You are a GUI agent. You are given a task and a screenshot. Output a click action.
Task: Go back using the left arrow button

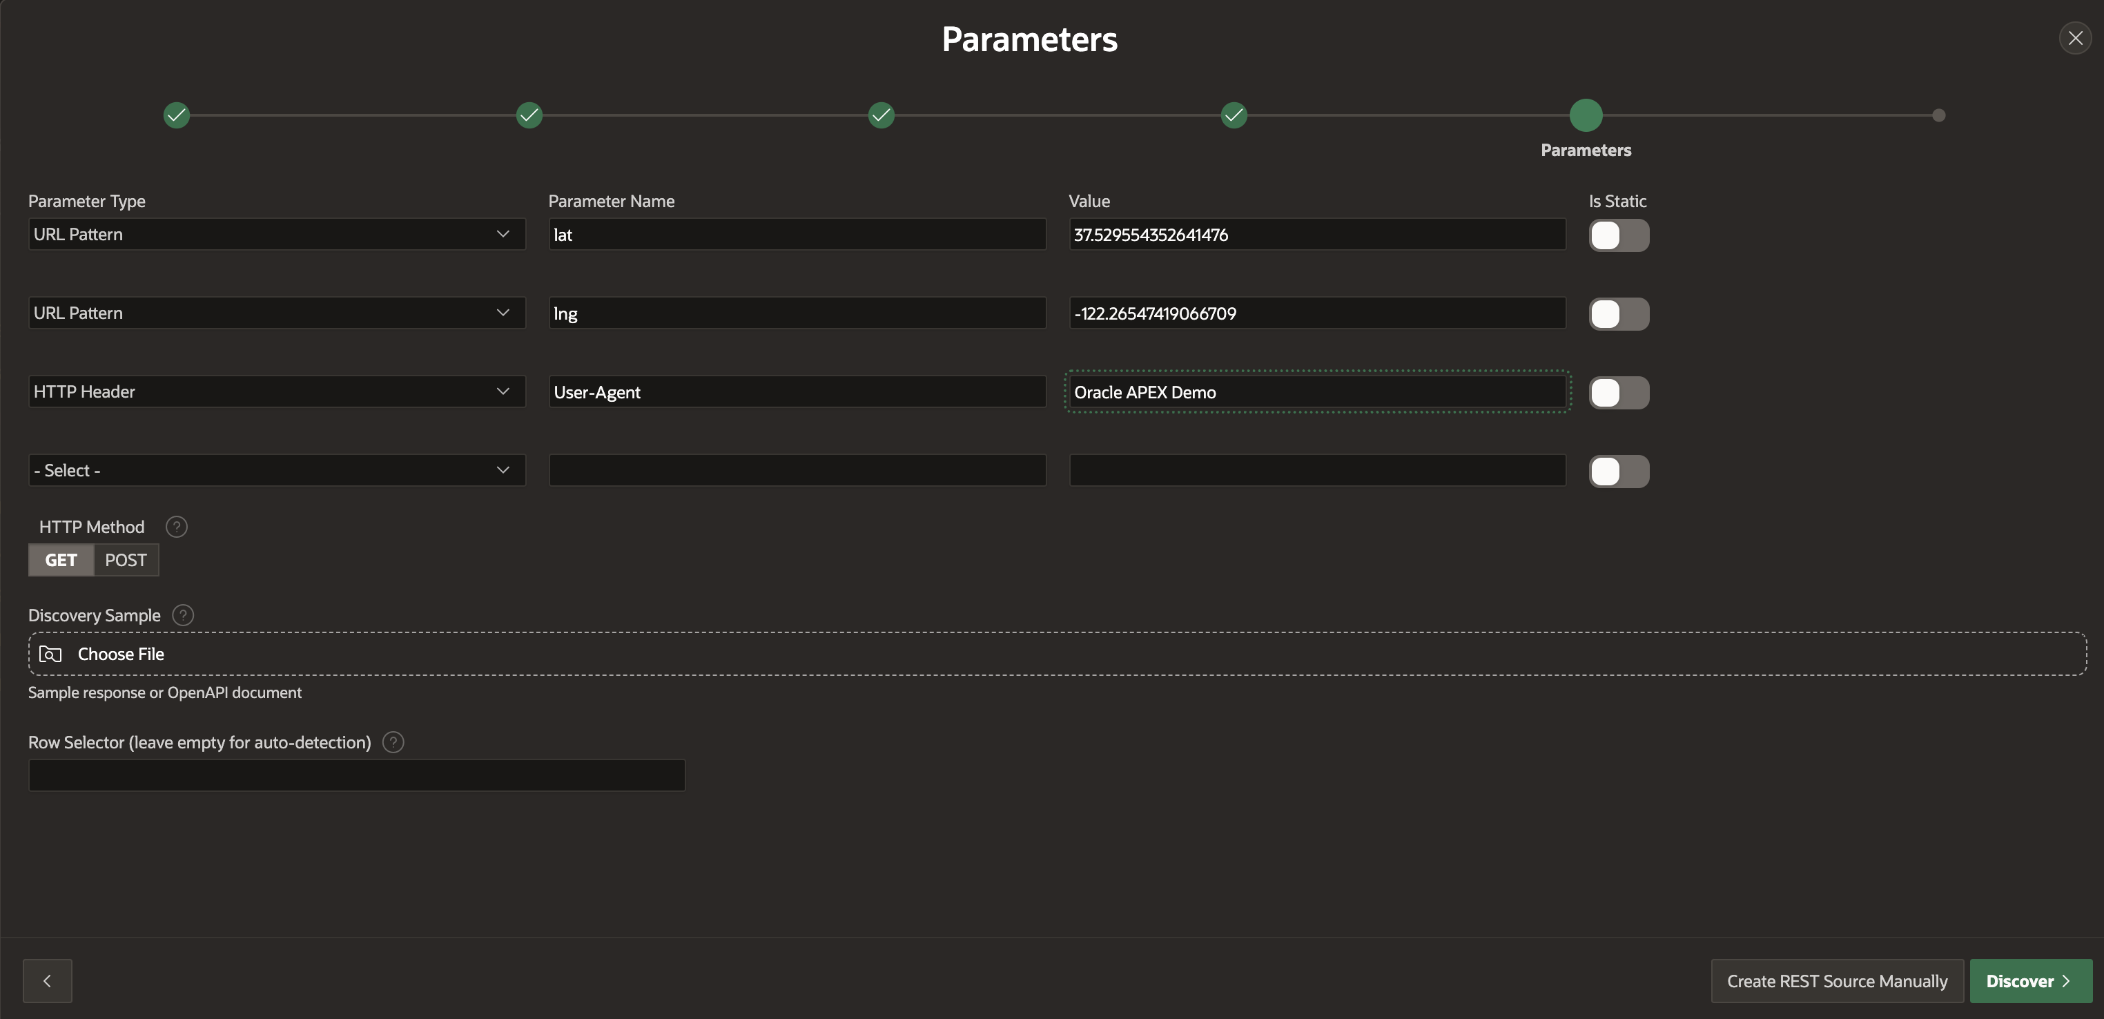(x=48, y=980)
